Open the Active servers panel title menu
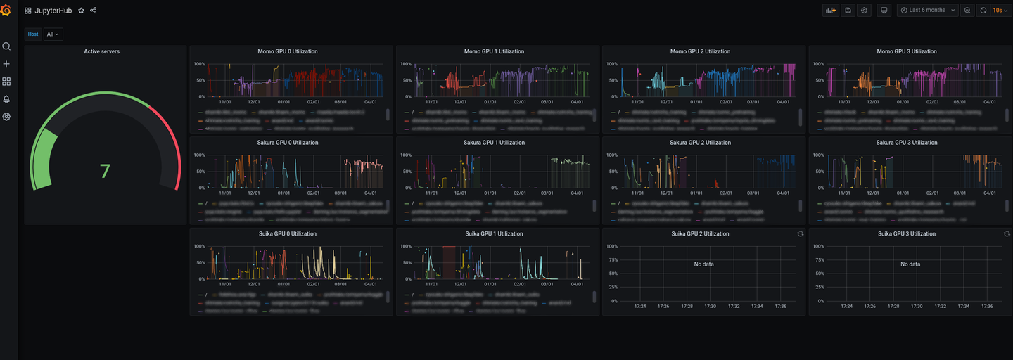The height and width of the screenshot is (360, 1013). [x=101, y=51]
